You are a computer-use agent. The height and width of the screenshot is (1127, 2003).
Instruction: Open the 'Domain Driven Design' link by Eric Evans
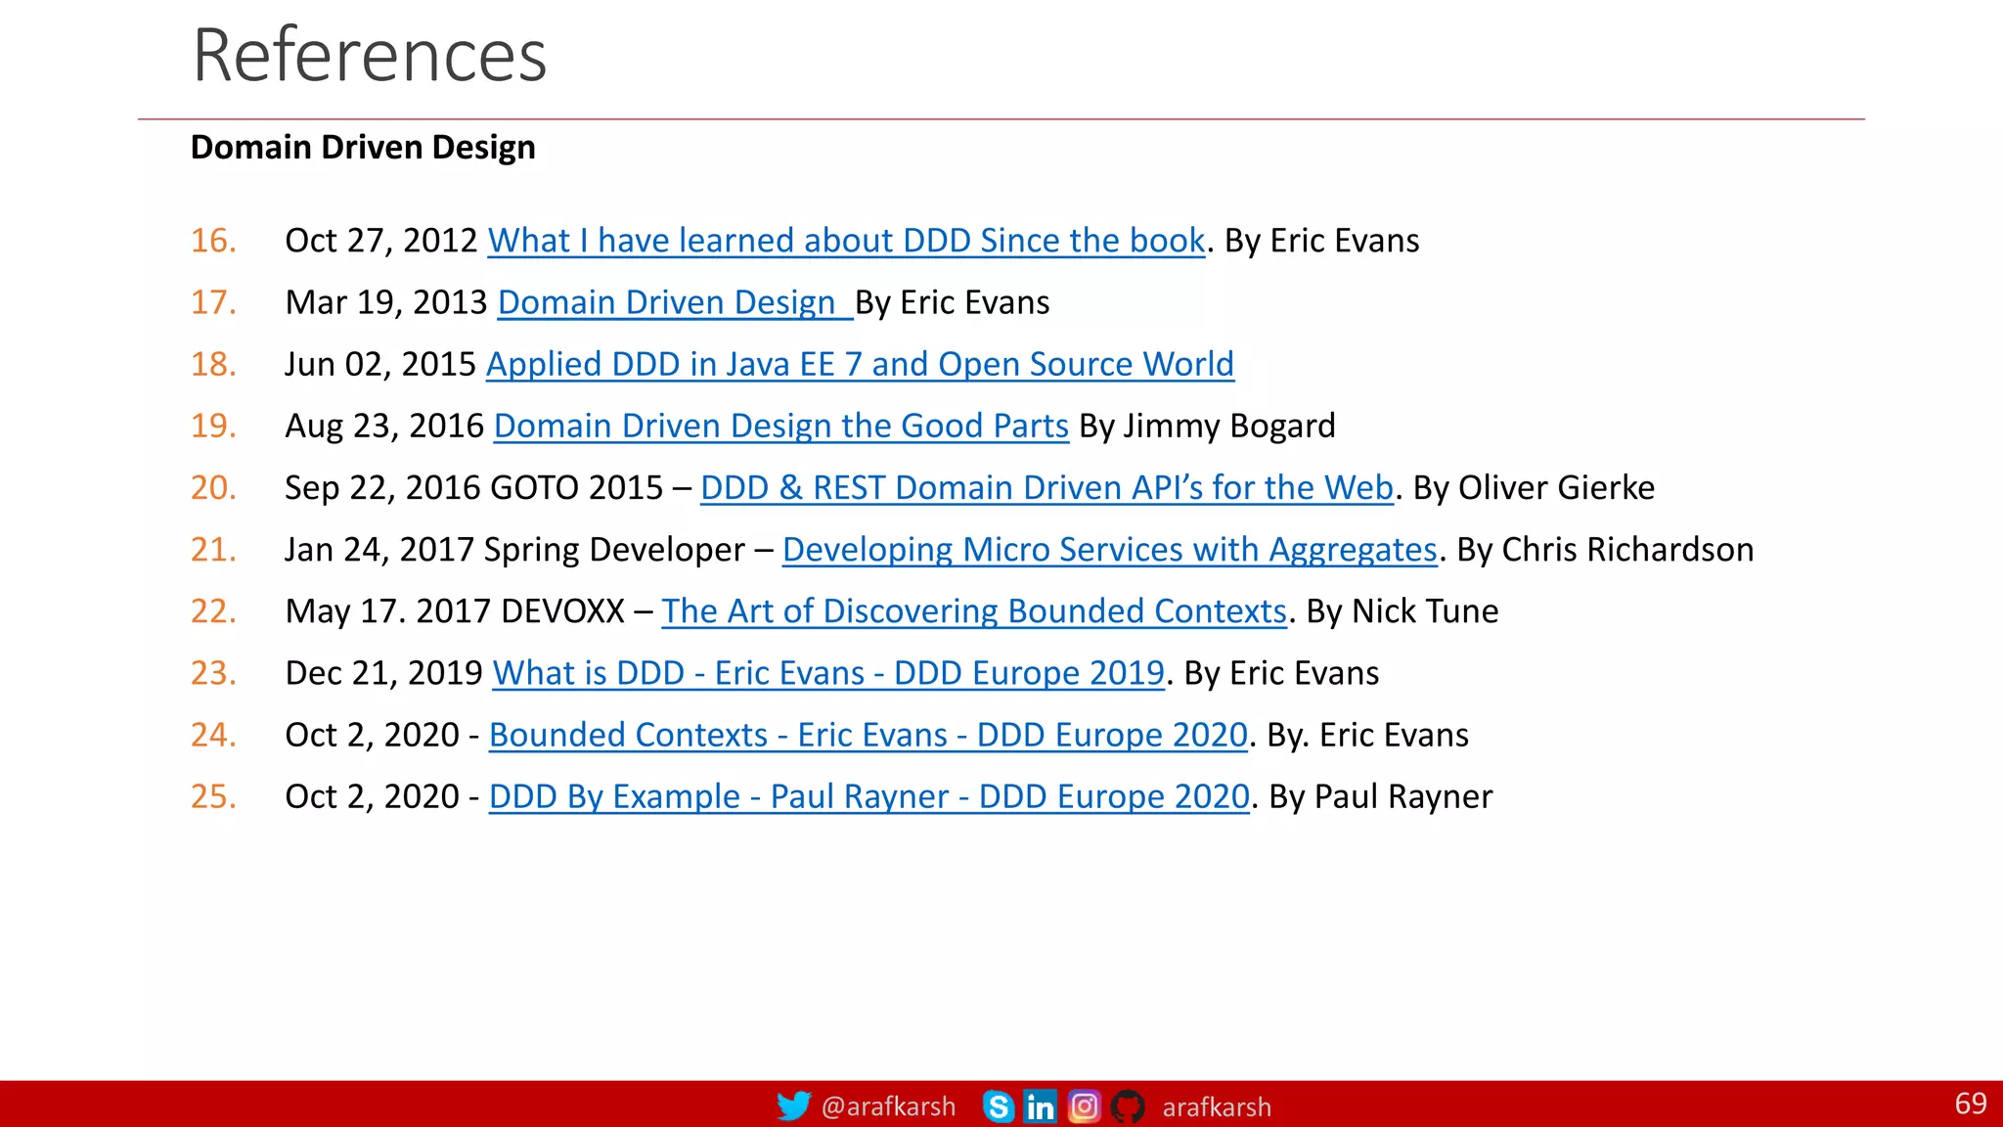point(675,302)
